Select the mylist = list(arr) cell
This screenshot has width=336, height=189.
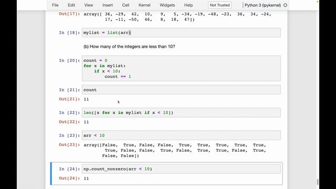click(181, 33)
